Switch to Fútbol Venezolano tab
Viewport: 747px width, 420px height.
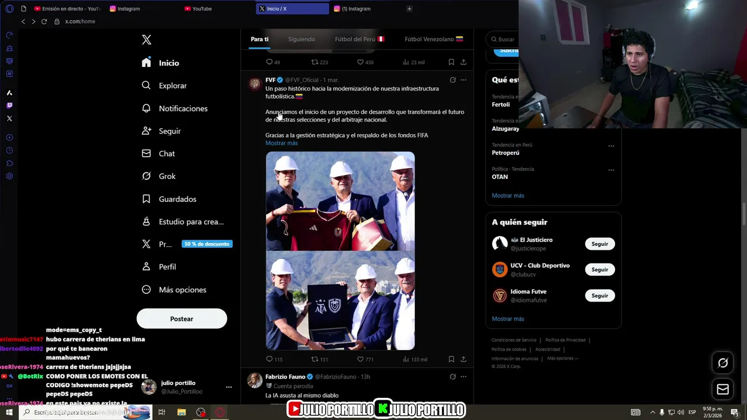434,39
